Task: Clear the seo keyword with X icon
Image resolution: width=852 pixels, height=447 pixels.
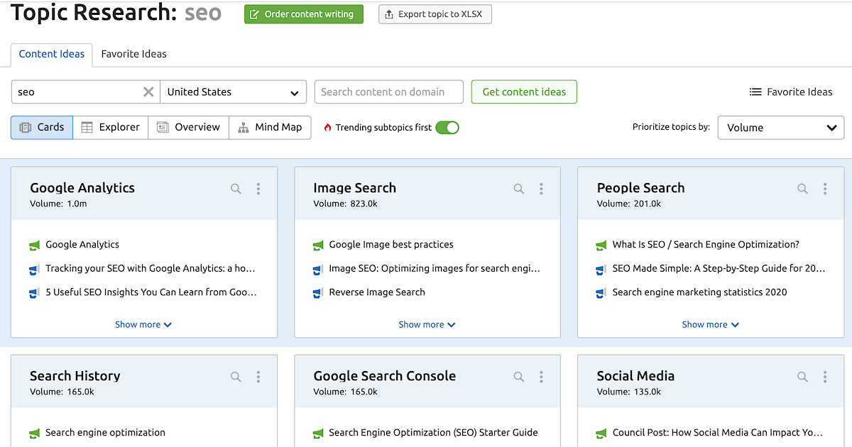Action: [148, 92]
